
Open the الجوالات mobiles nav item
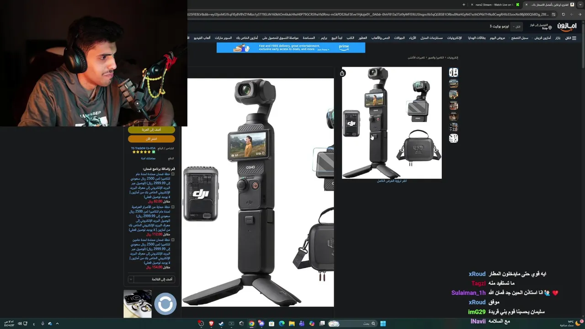[x=399, y=38]
